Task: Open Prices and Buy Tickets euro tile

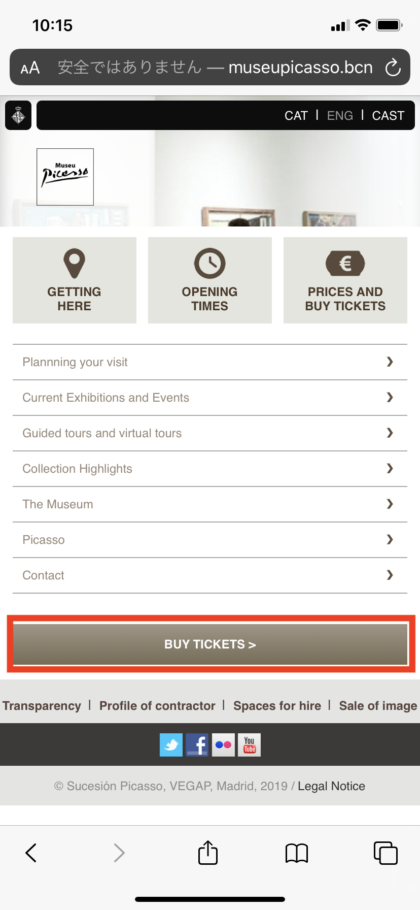Action: [345, 280]
